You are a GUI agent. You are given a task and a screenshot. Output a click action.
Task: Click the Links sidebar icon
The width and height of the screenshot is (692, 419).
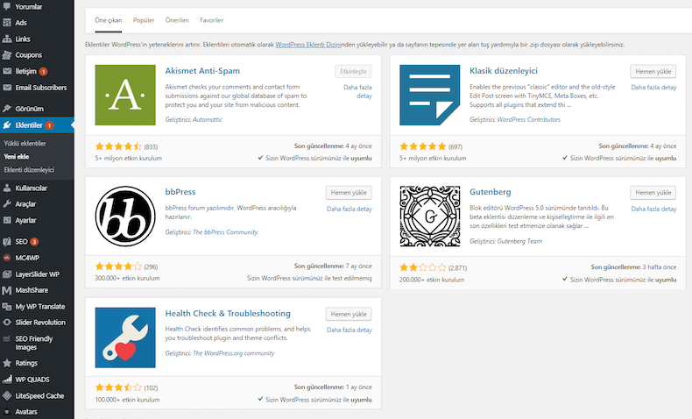coord(7,39)
